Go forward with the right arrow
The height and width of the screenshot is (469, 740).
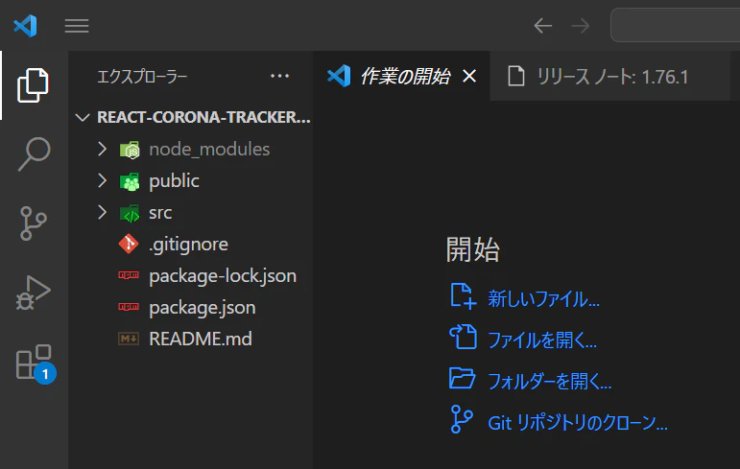(x=581, y=26)
